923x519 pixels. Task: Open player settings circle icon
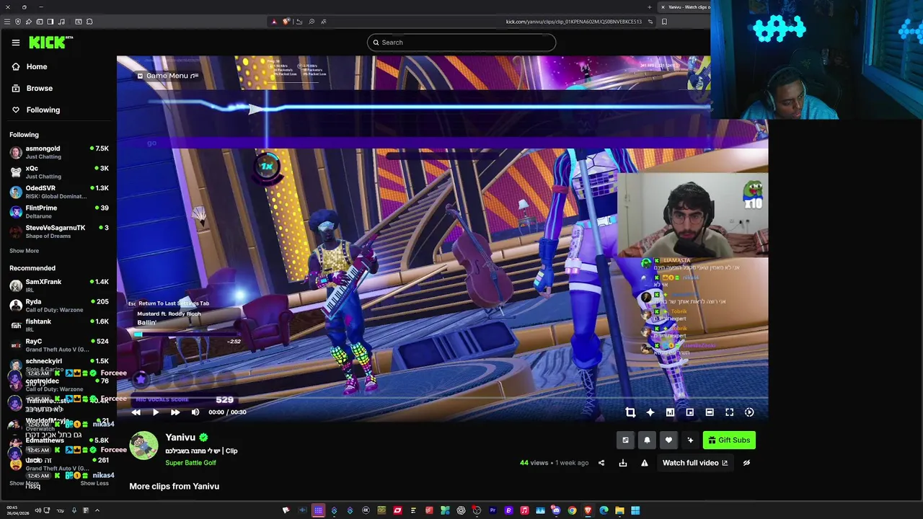click(749, 412)
